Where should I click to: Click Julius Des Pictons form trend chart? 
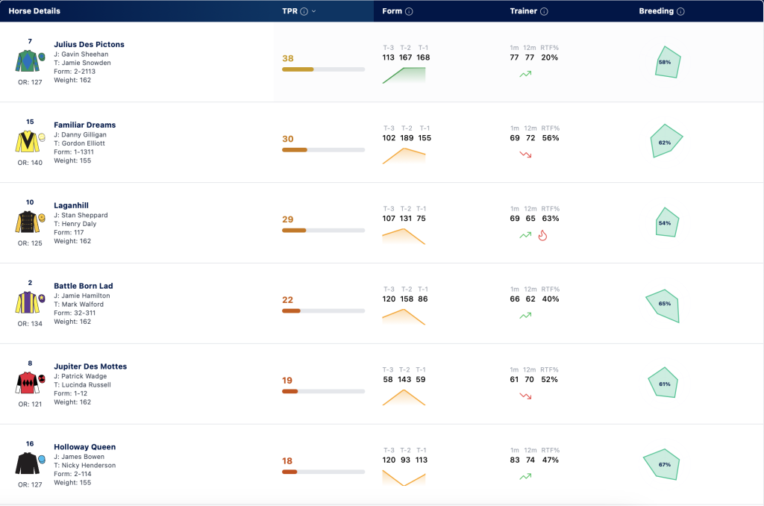tap(404, 75)
